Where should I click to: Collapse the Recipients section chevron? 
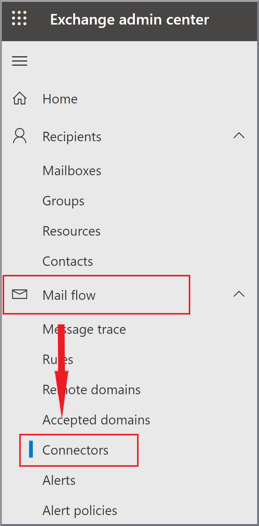[x=239, y=136]
